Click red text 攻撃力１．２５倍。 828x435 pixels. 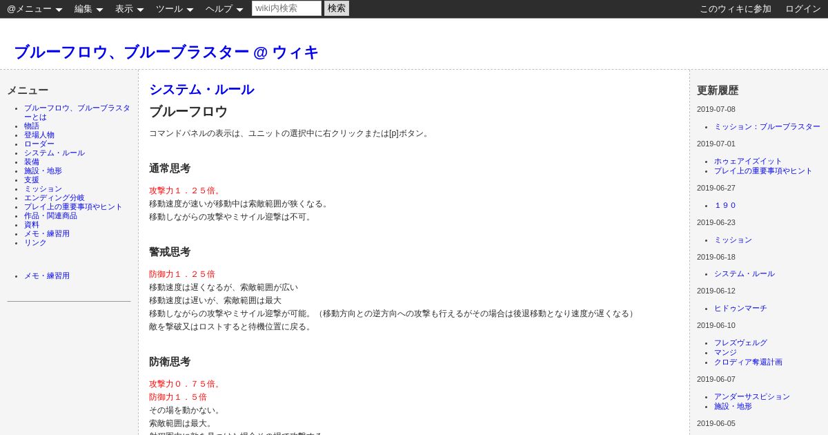pyautogui.click(x=186, y=191)
